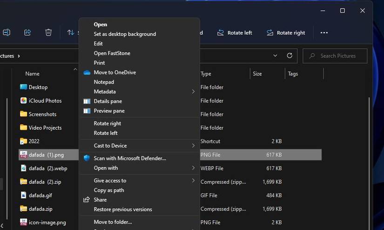Image resolution: width=384 pixels, height=230 pixels.
Task: Expand the Give access to submenu arrow
Action: 193,181
